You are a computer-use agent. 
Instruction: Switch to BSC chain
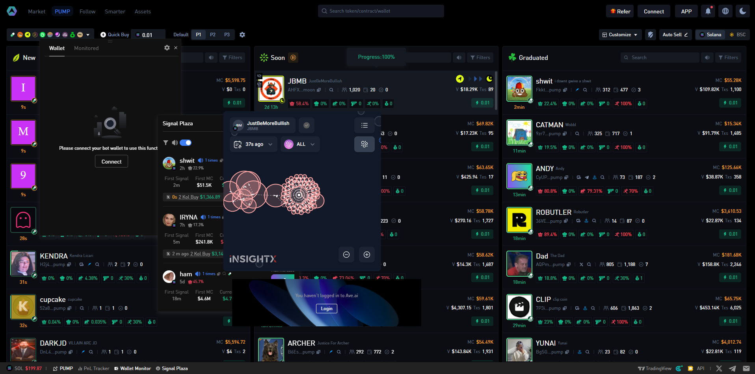click(738, 35)
